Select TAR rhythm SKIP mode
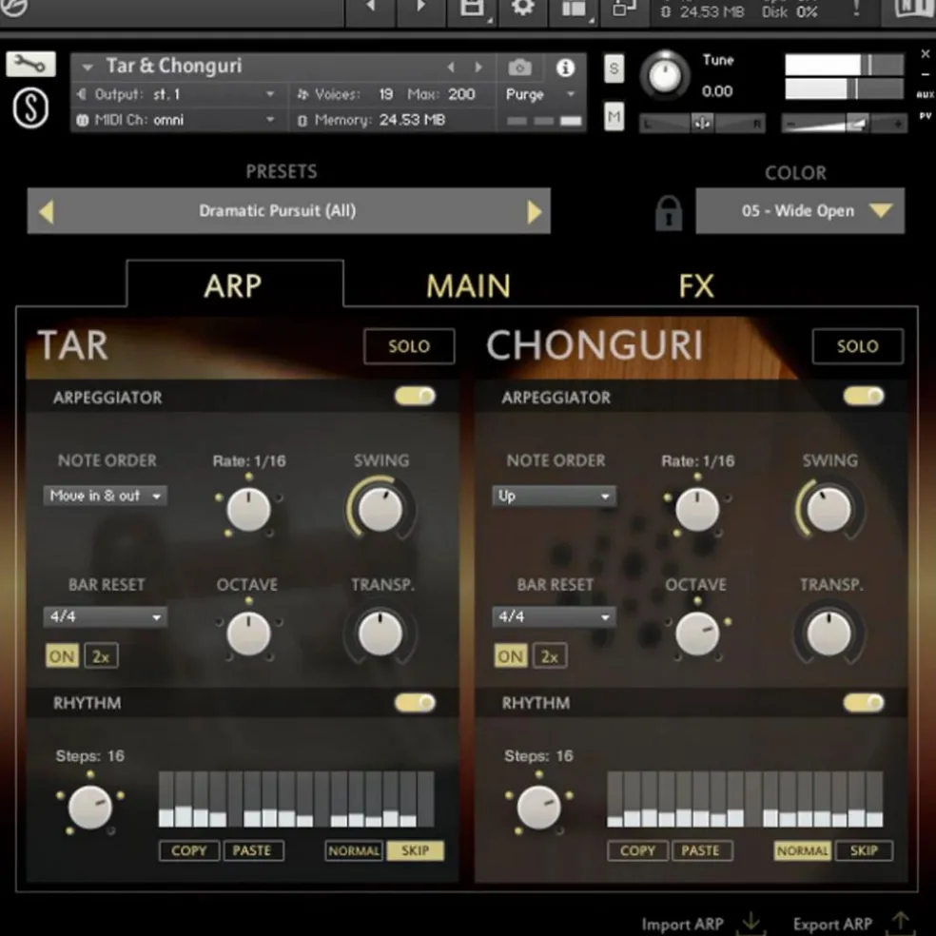The image size is (936, 936). (415, 850)
